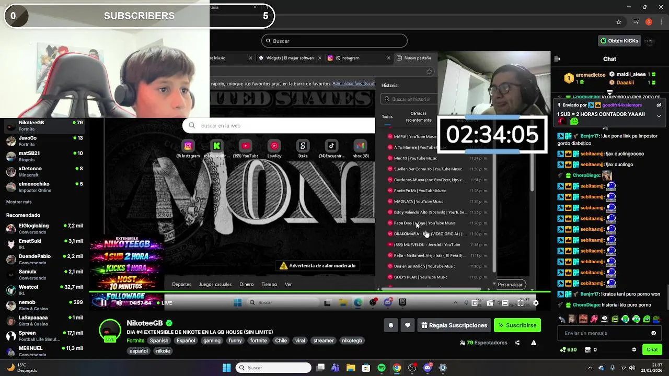The width and height of the screenshot is (669, 376).
Task: Open the emoji picker in chat
Action: pos(653,333)
